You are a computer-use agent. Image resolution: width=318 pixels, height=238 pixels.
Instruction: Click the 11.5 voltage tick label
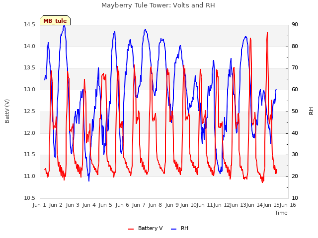click(x=29, y=155)
